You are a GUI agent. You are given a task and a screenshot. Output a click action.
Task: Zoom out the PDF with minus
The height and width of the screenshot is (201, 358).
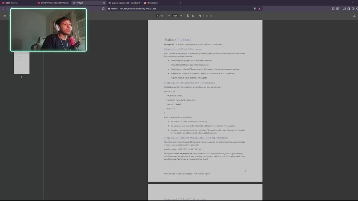point(169,16)
